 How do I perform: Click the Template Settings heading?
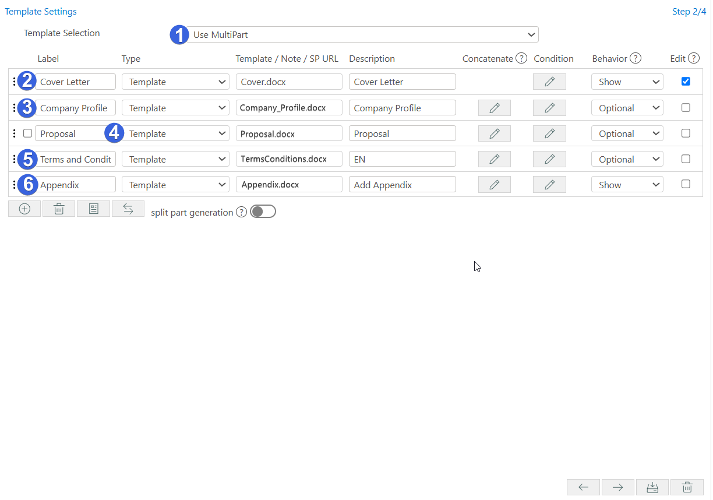(41, 11)
